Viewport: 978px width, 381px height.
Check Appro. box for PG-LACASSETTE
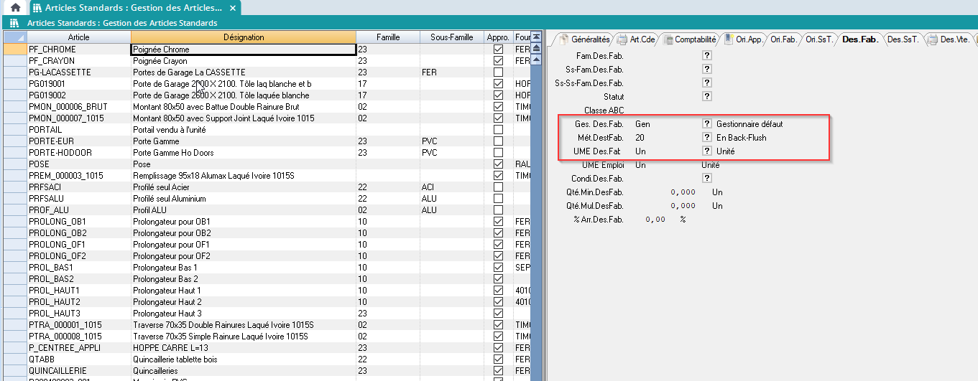click(498, 72)
